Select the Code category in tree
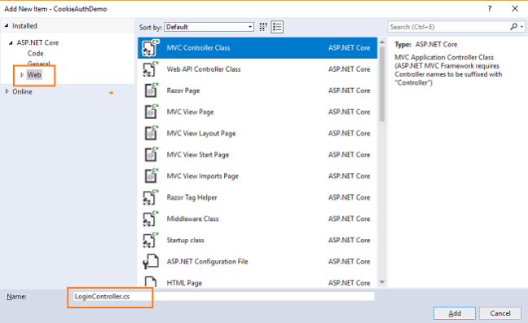Viewport: 528px width, 323px height. pos(35,53)
